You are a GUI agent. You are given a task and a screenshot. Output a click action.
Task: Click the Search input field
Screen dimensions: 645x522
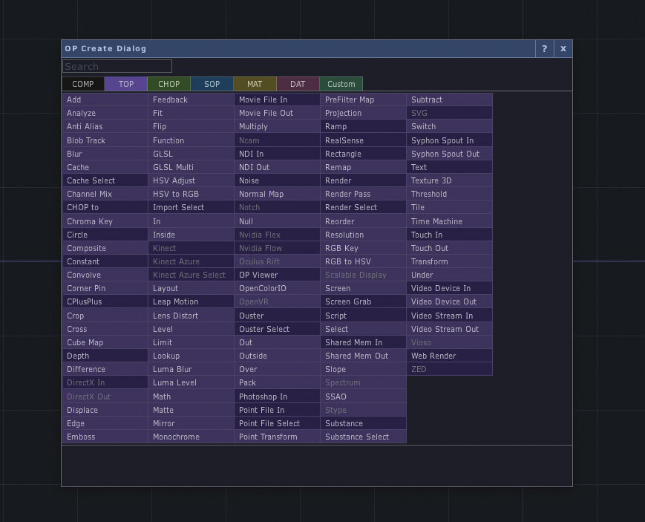coord(117,67)
